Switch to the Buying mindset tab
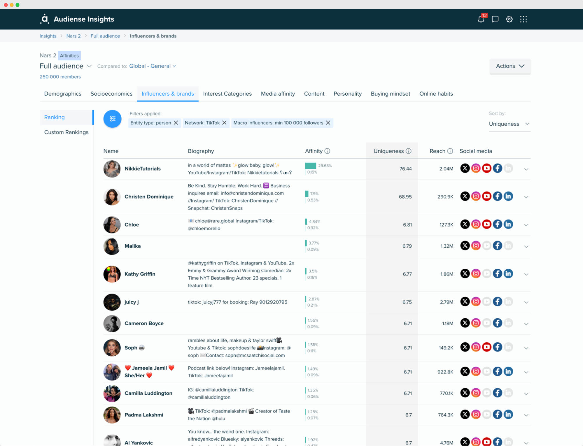 pos(390,94)
